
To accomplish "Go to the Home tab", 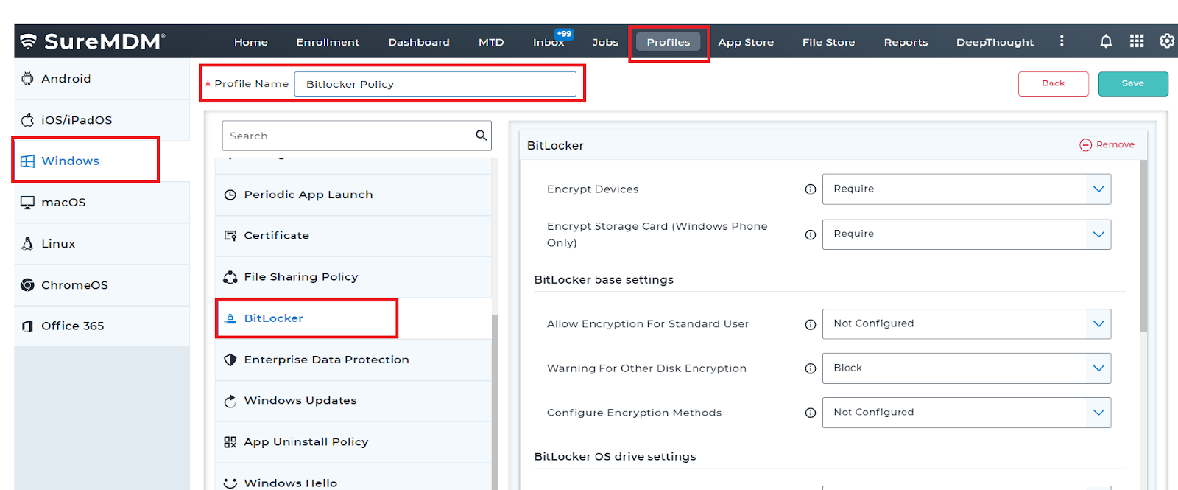I will (x=251, y=42).
